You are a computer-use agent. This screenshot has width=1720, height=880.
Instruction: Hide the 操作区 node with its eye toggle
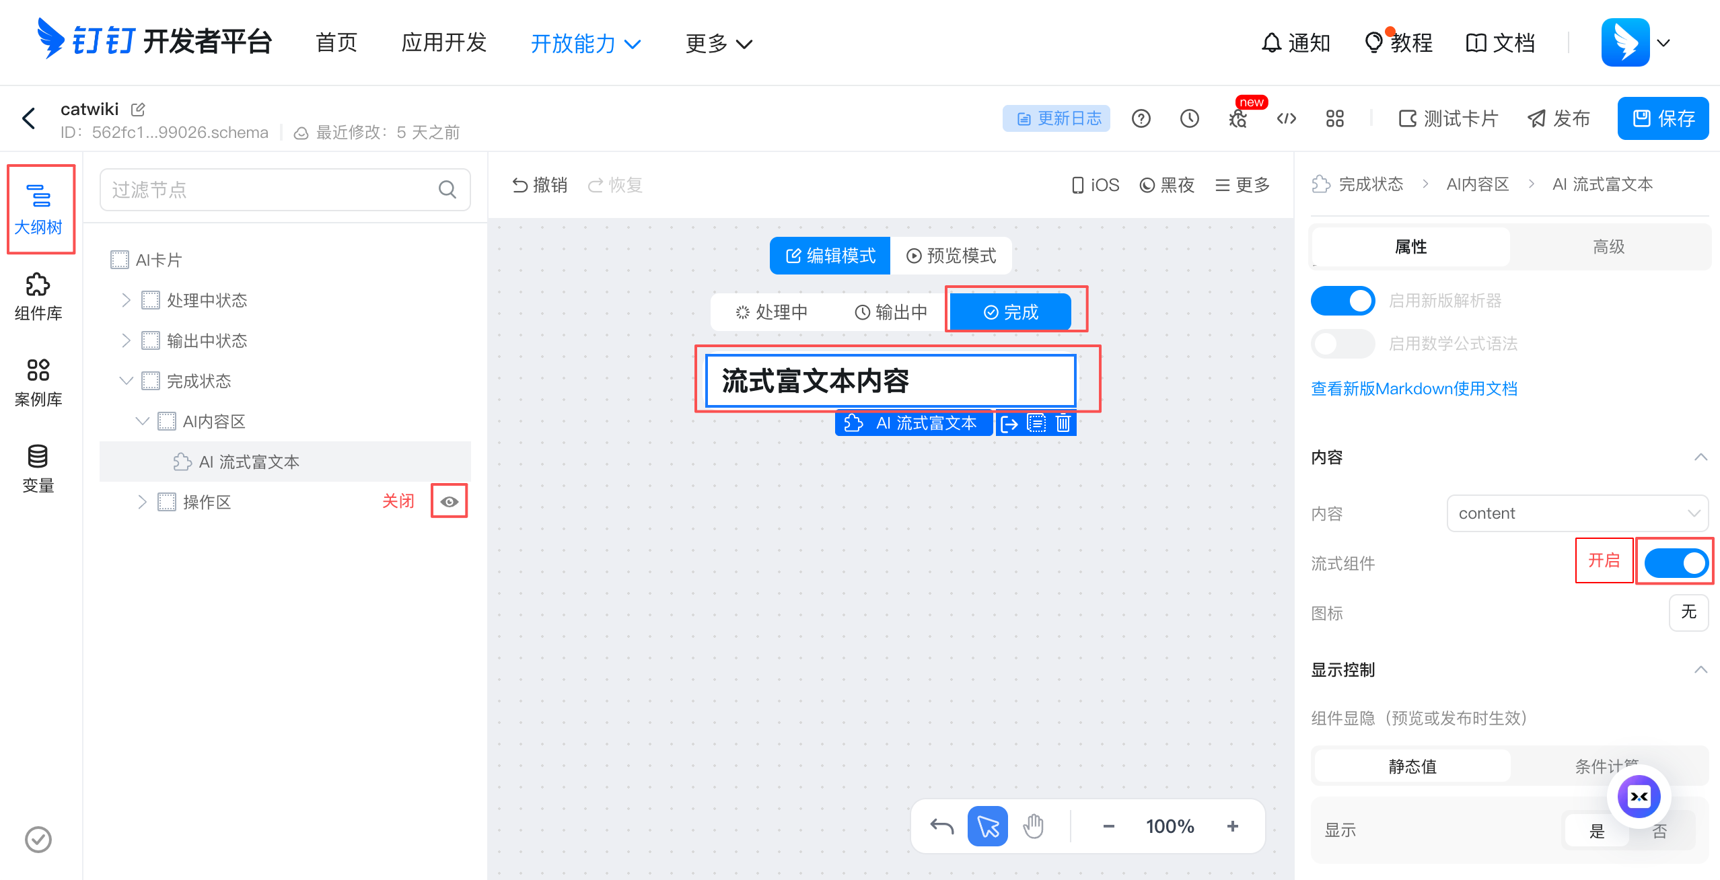[x=449, y=501]
